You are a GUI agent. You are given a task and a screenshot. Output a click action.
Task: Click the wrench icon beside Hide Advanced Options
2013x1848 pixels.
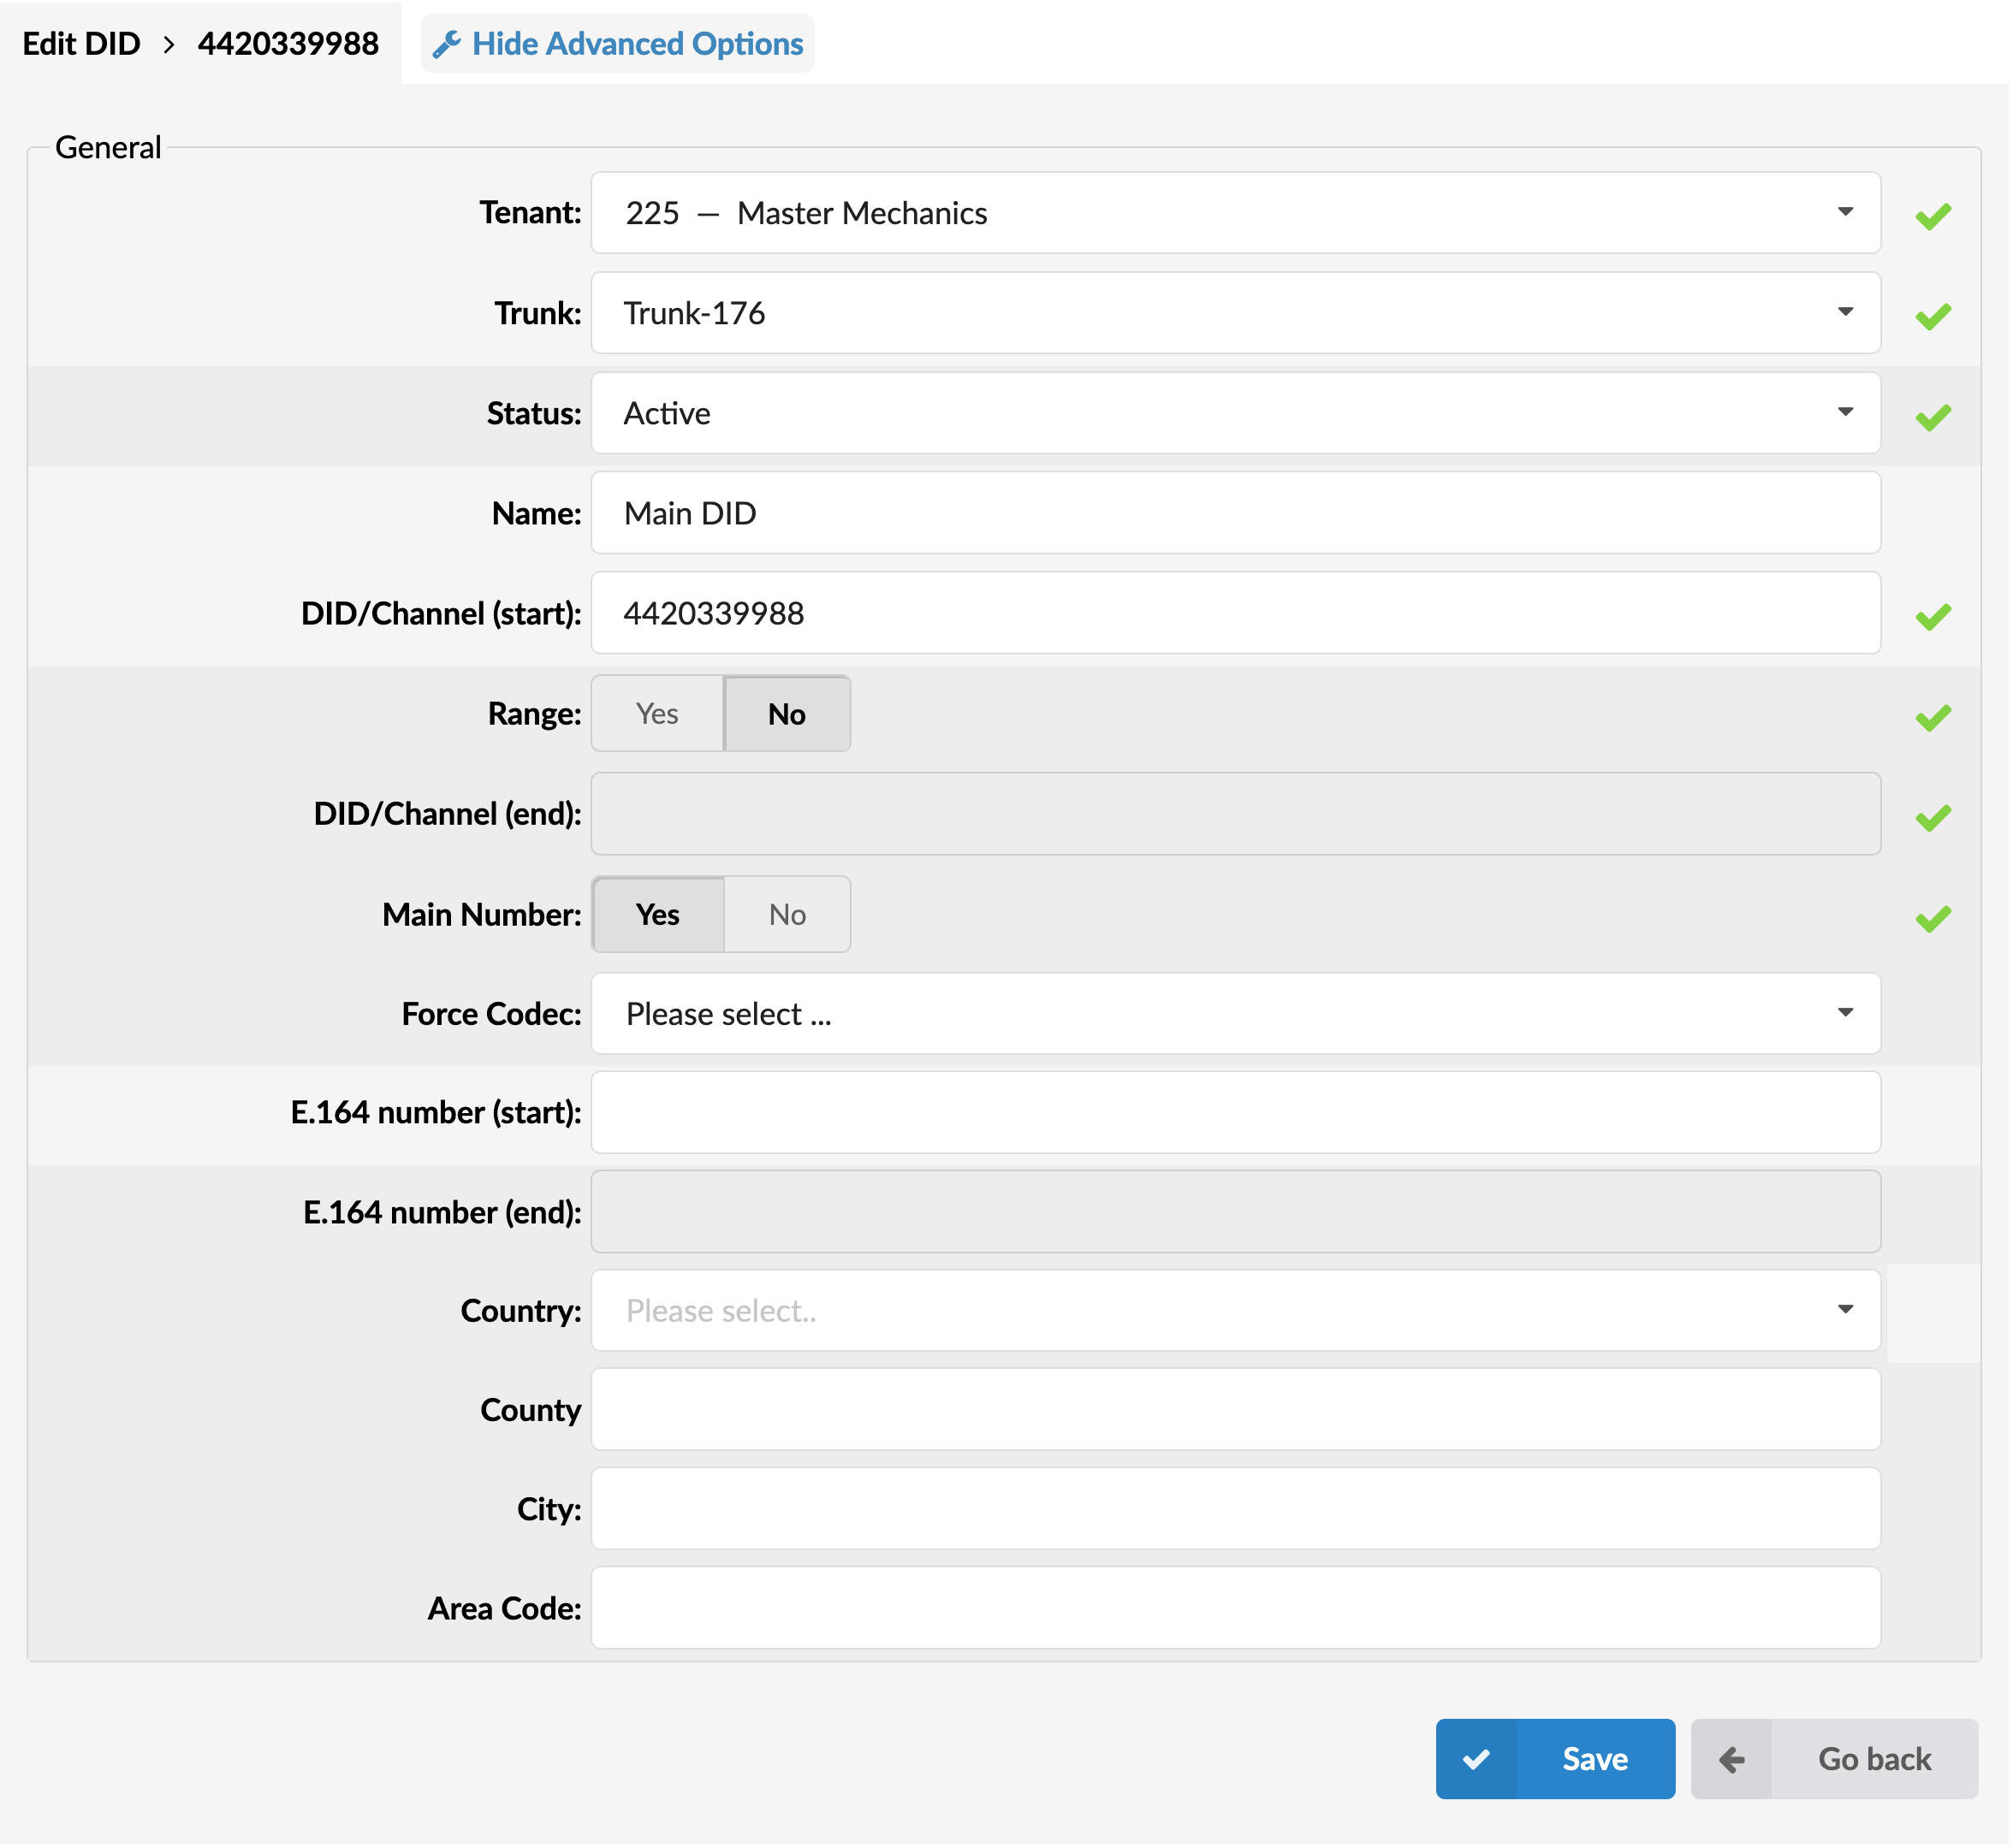pos(446,44)
